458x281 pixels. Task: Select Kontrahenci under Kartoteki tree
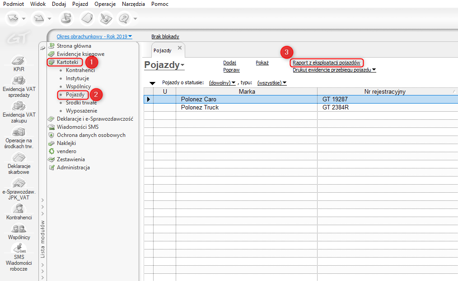[x=80, y=70]
